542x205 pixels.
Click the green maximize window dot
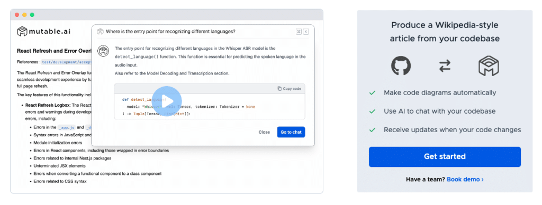pos(32,15)
